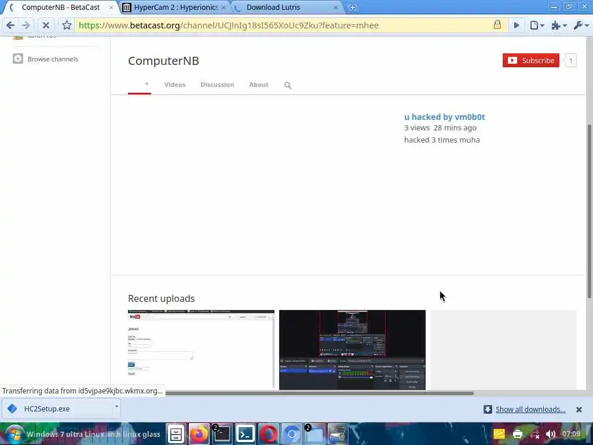593x445 pixels.
Task: Click the Browse channels plus icon
Action: [x=18, y=59]
